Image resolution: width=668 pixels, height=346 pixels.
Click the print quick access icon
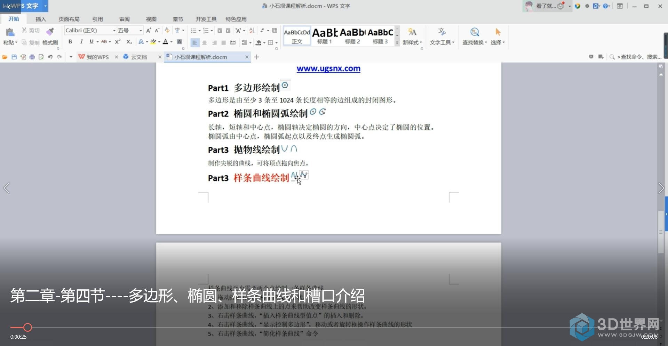32,57
